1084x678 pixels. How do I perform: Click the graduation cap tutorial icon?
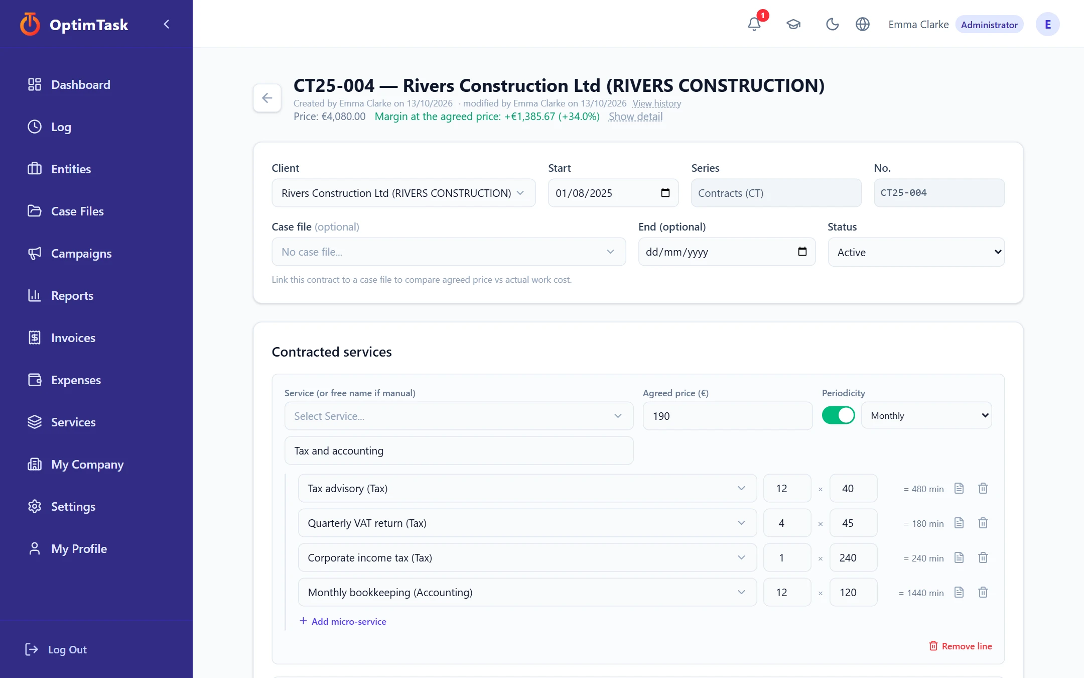793,24
